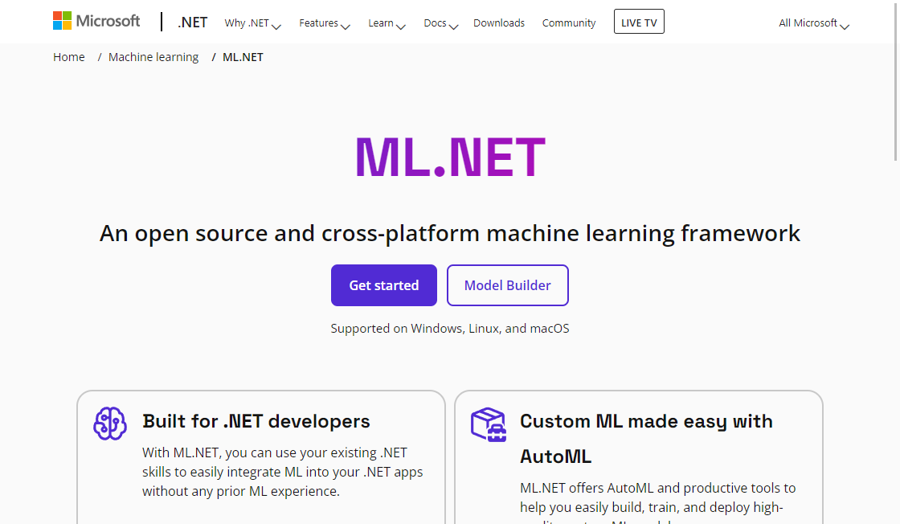Viewport: 900px width, 524px height.
Task: Click the toolbox icon beside Custom ML heading
Action: [x=488, y=424]
